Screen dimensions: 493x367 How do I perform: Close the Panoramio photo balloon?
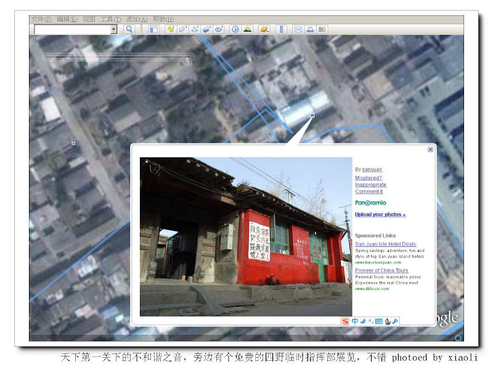[x=430, y=150]
